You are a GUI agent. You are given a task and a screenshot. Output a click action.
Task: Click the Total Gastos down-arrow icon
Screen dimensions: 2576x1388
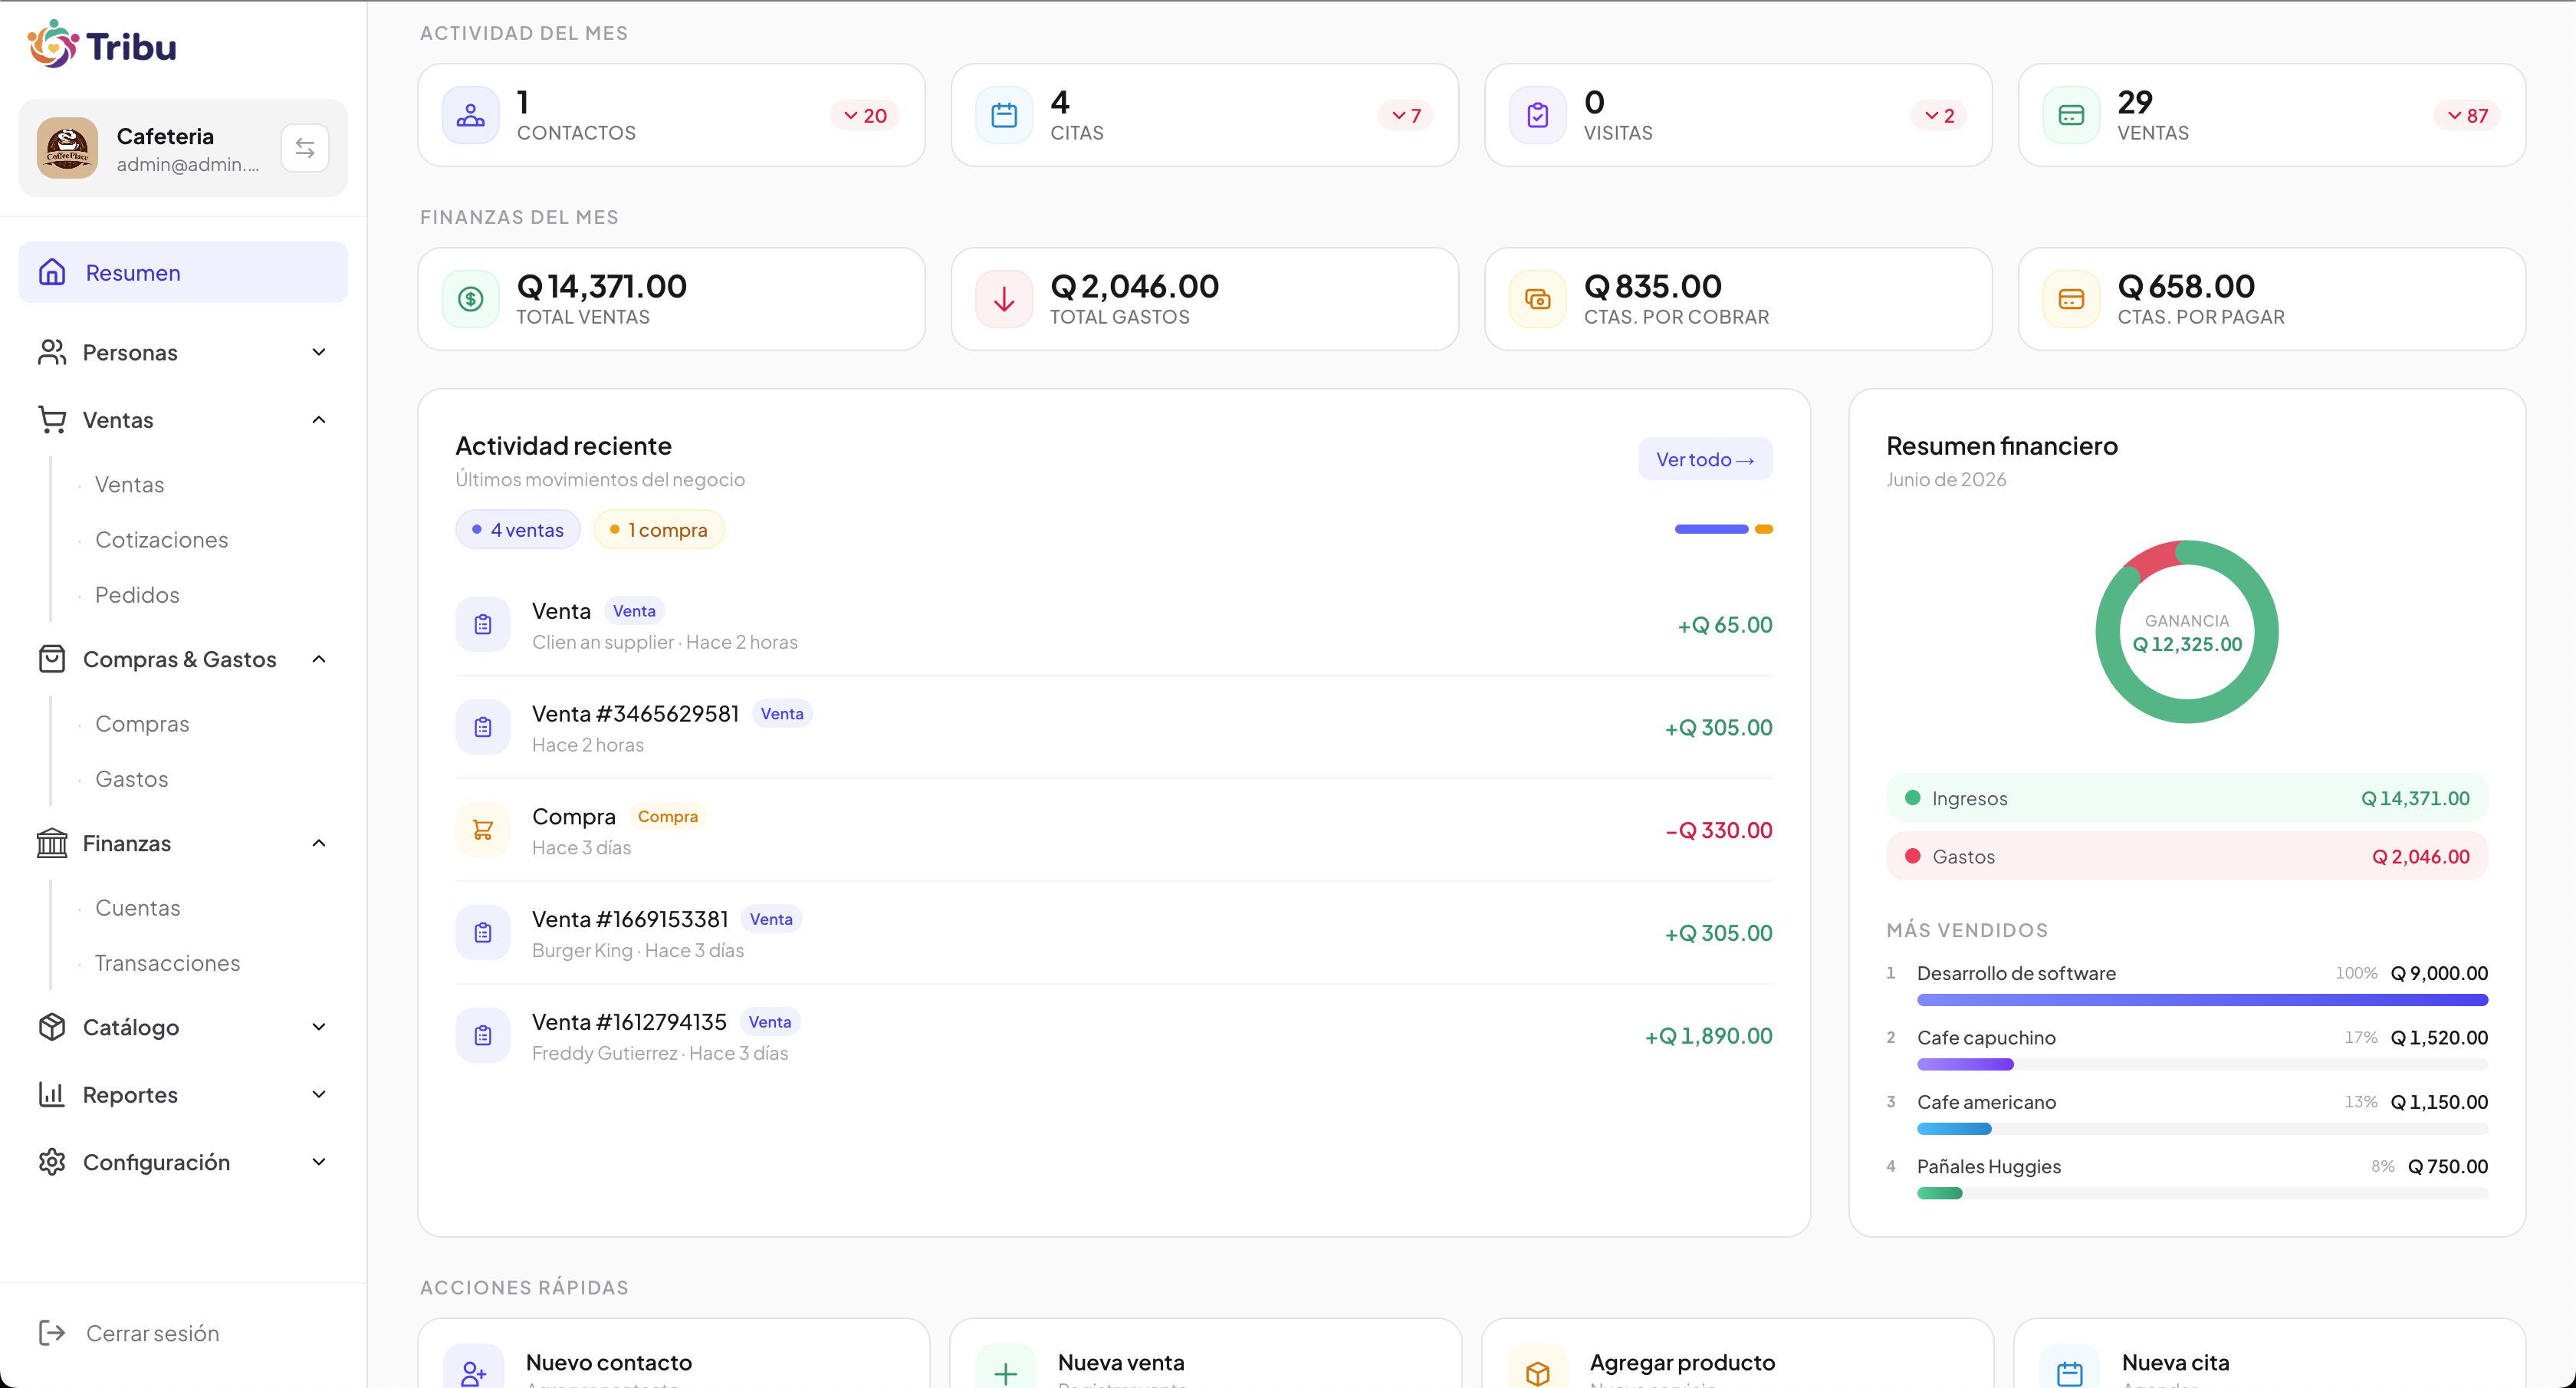[x=1004, y=299]
